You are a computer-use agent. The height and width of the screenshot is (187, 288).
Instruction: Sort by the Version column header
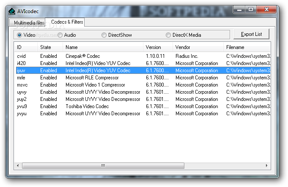158,47
